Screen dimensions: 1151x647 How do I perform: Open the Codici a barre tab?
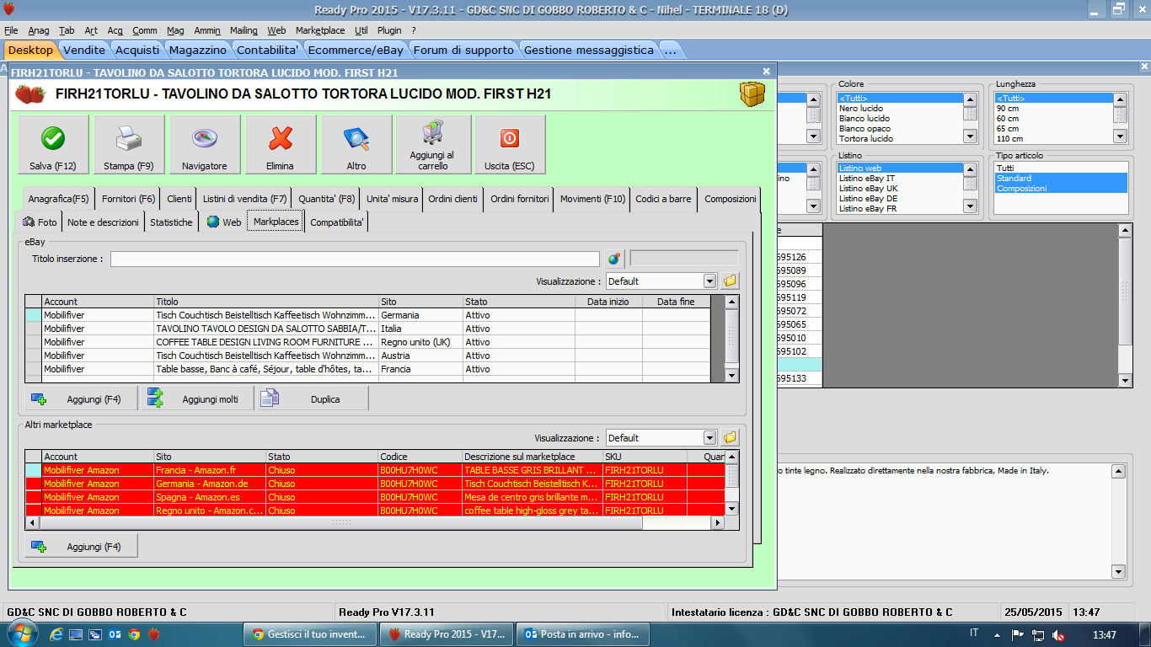[x=663, y=199]
